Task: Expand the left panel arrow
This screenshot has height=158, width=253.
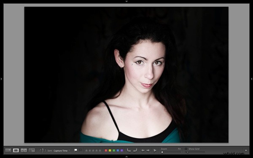Action: tap(1, 79)
